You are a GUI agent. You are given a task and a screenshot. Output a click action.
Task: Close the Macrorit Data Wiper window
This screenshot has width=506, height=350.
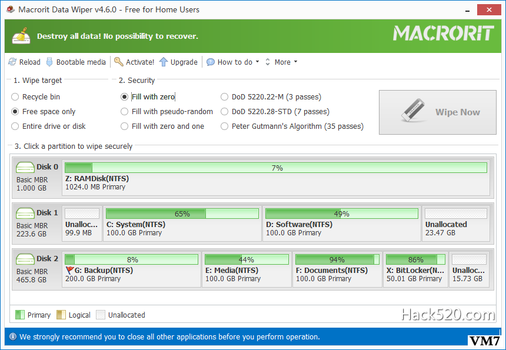tap(489, 9)
